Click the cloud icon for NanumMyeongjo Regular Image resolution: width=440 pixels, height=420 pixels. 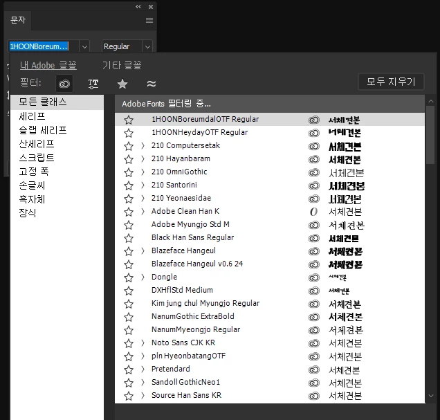point(314,330)
